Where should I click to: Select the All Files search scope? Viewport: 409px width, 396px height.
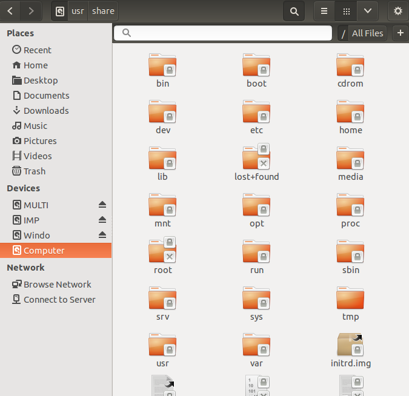pyautogui.click(x=368, y=33)
